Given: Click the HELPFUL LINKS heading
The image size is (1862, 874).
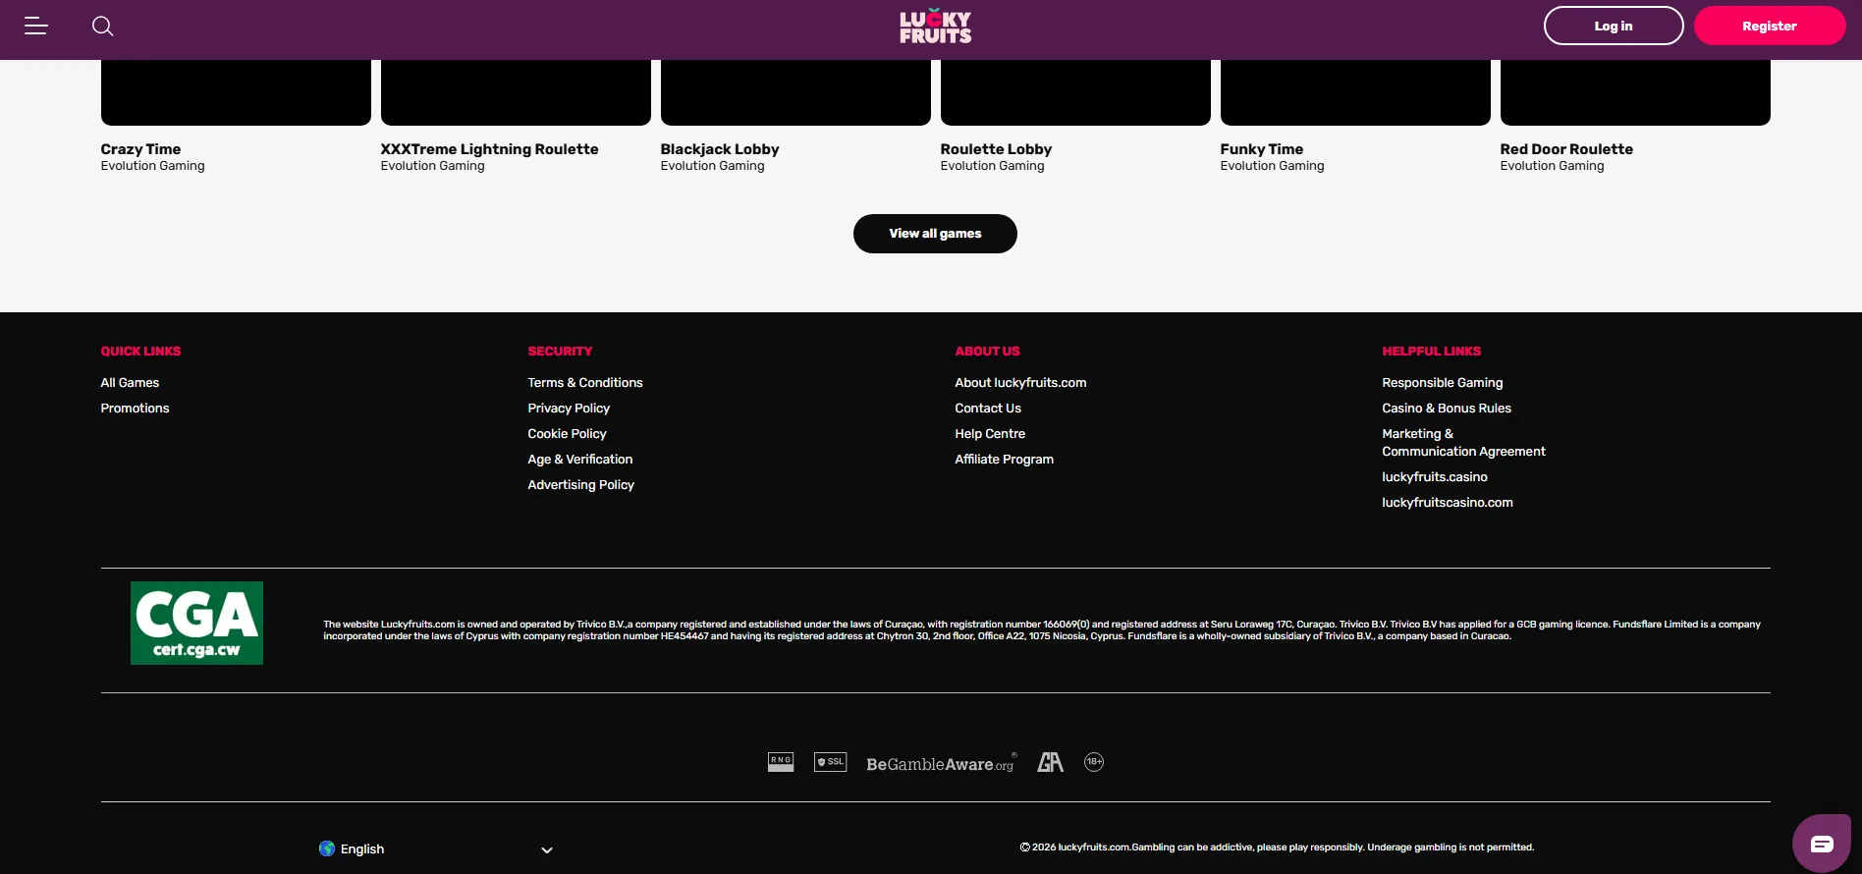Looking at the screenshot, I should tap(1431, 352).
